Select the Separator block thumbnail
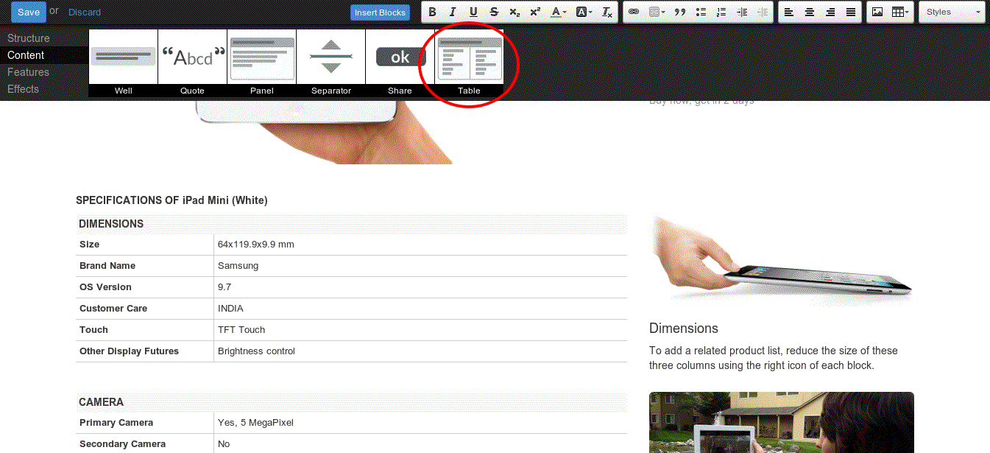The height and width of the screenshot is (453, 990). coord(331,63)
